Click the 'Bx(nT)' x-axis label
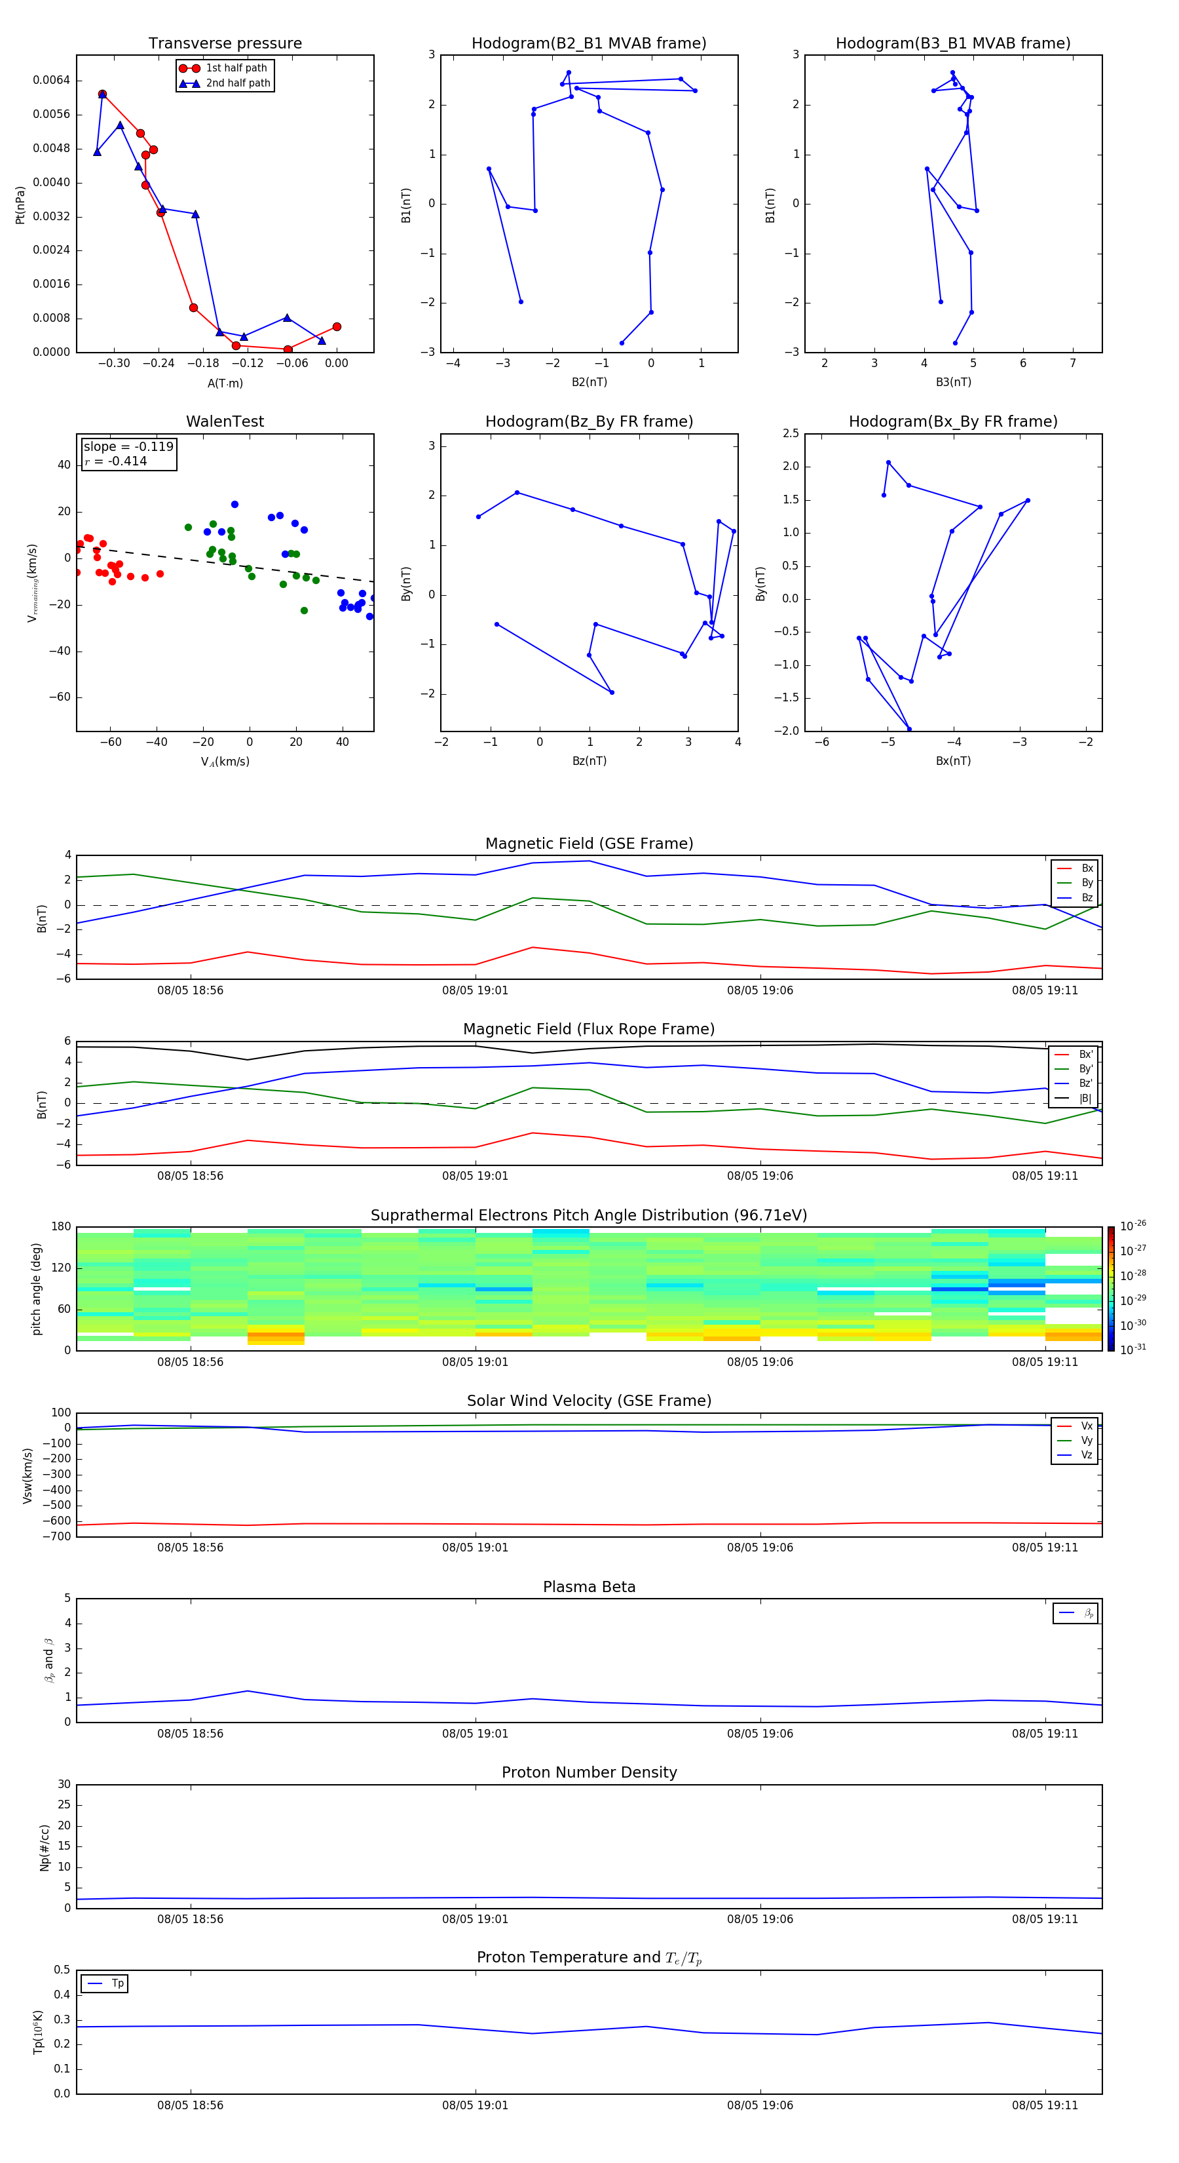This screenshot has height=2163, width=1179. [953, 761]
